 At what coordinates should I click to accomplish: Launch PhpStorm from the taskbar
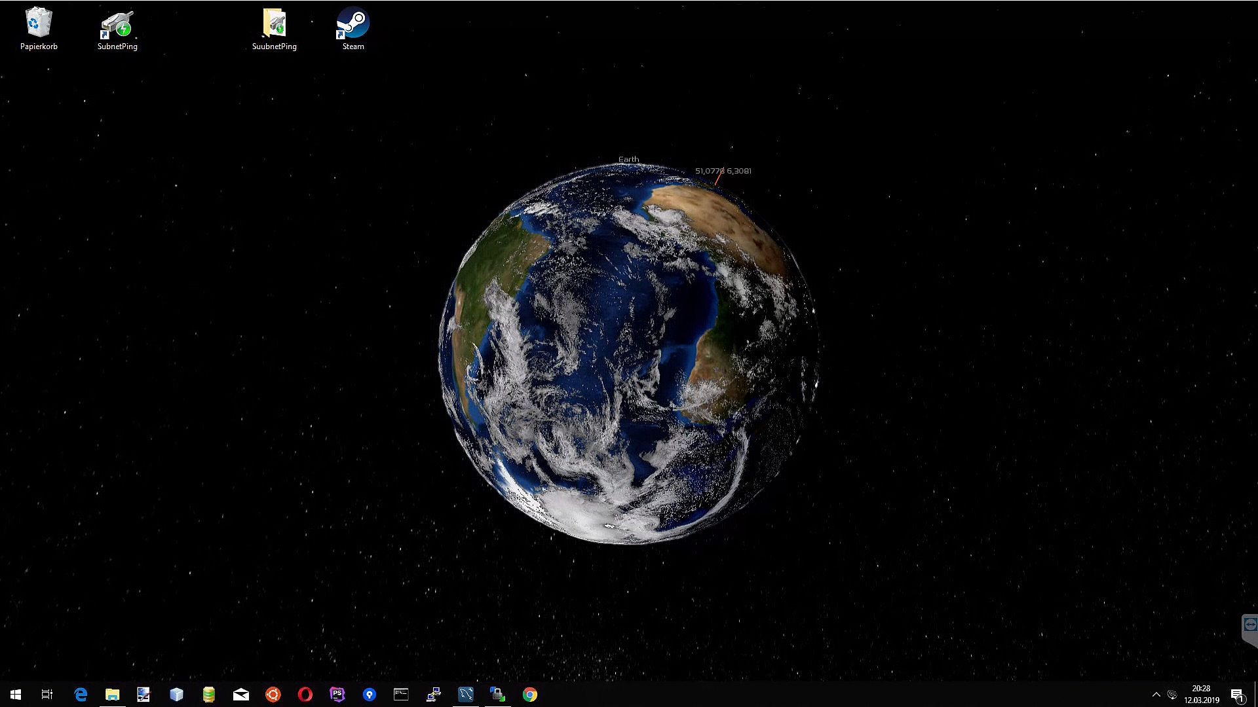pyautogui.click(x=337, y=695)
